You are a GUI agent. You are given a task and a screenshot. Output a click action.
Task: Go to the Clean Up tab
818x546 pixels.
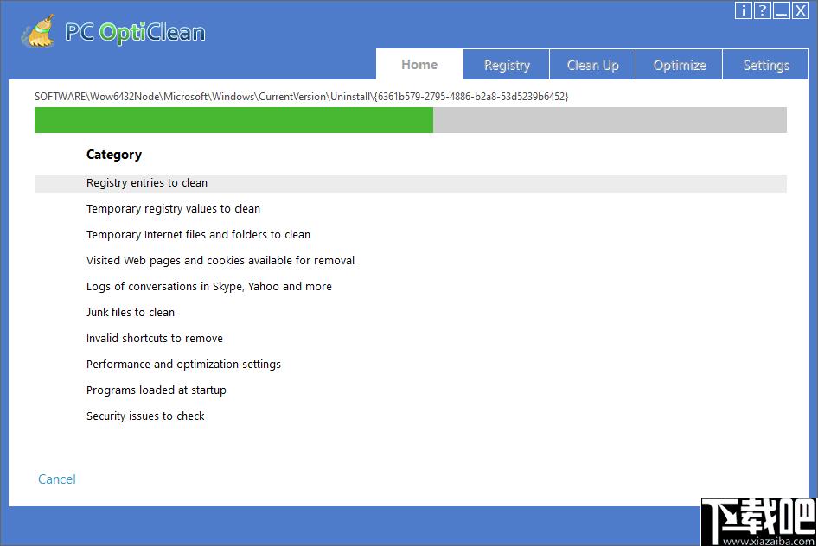pos(592,65)
